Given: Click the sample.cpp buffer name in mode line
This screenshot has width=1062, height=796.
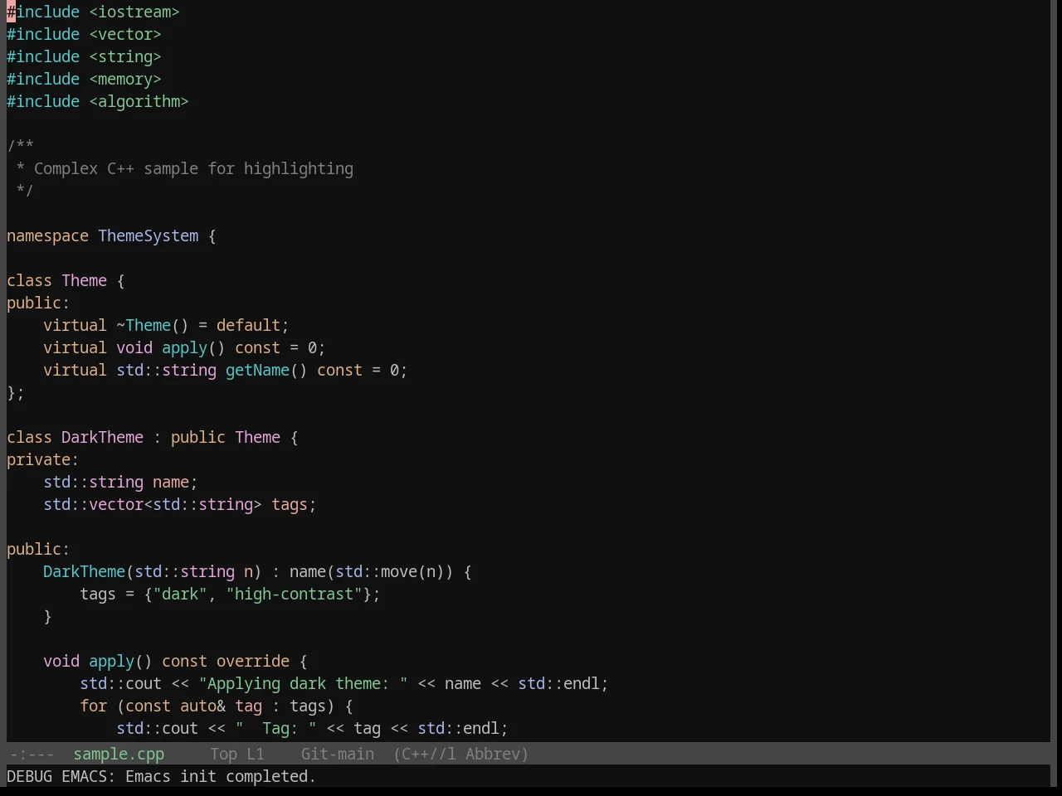Looking at the screenshot, I should (x=119, y=754).
